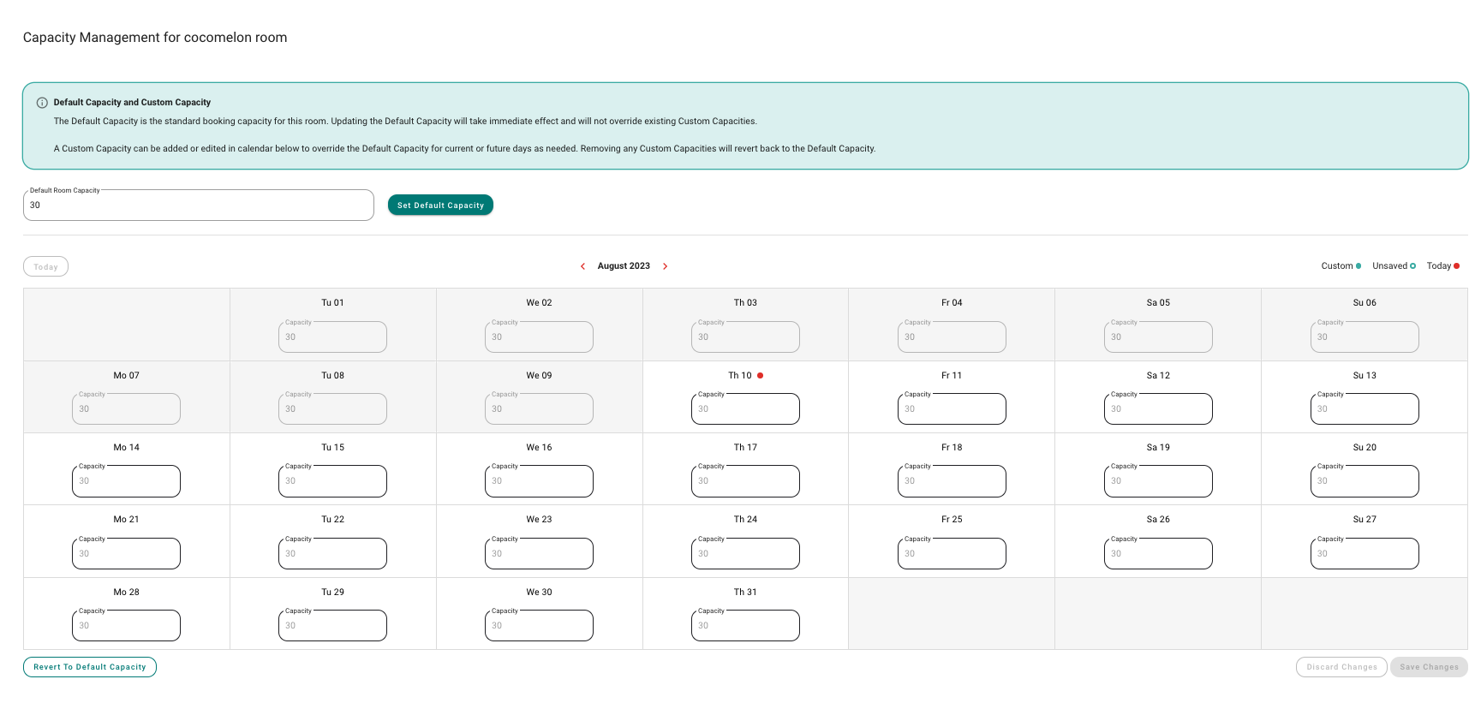Go to previous month arrow

pyautogui.click(x=583, y=266)
